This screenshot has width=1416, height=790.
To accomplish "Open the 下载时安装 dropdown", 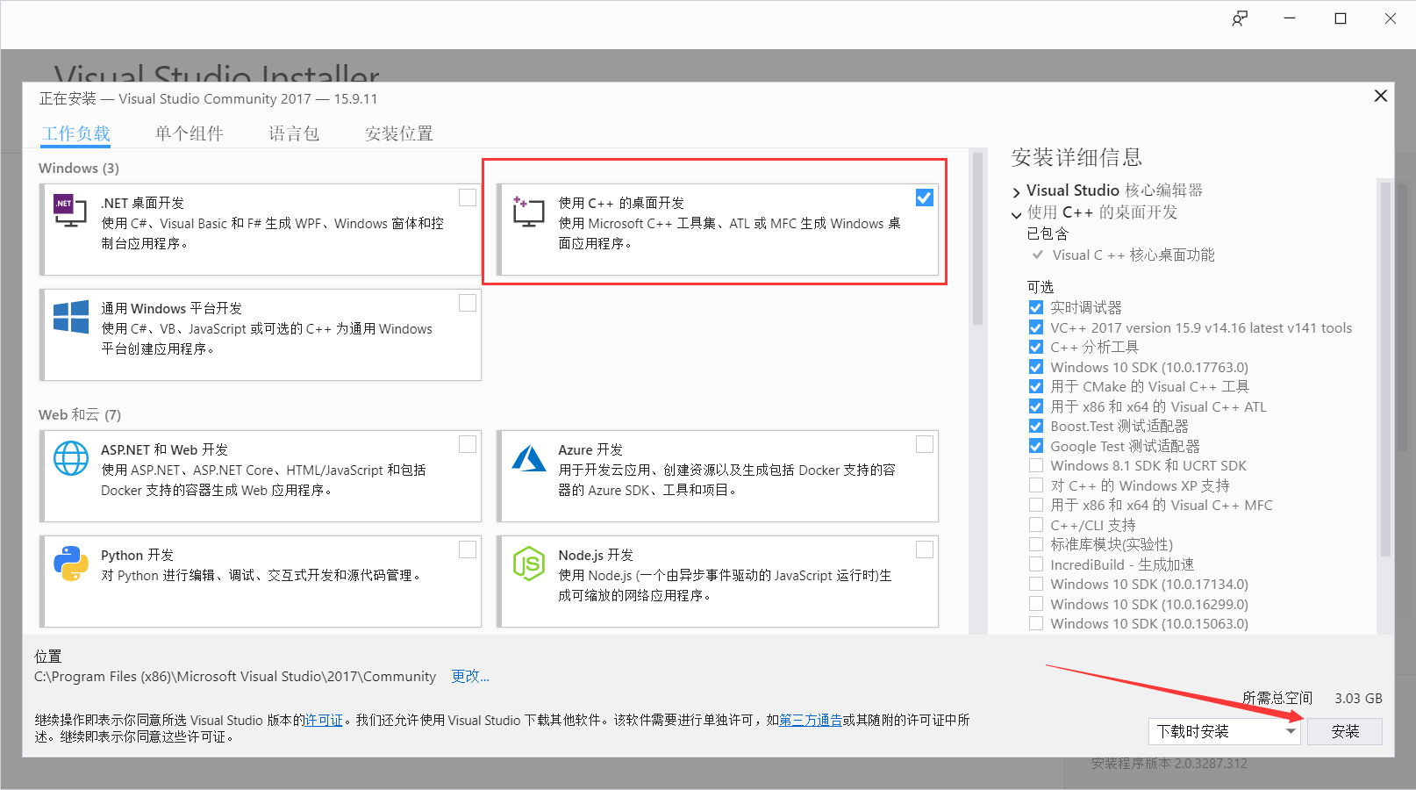I will click(1225, 731).
